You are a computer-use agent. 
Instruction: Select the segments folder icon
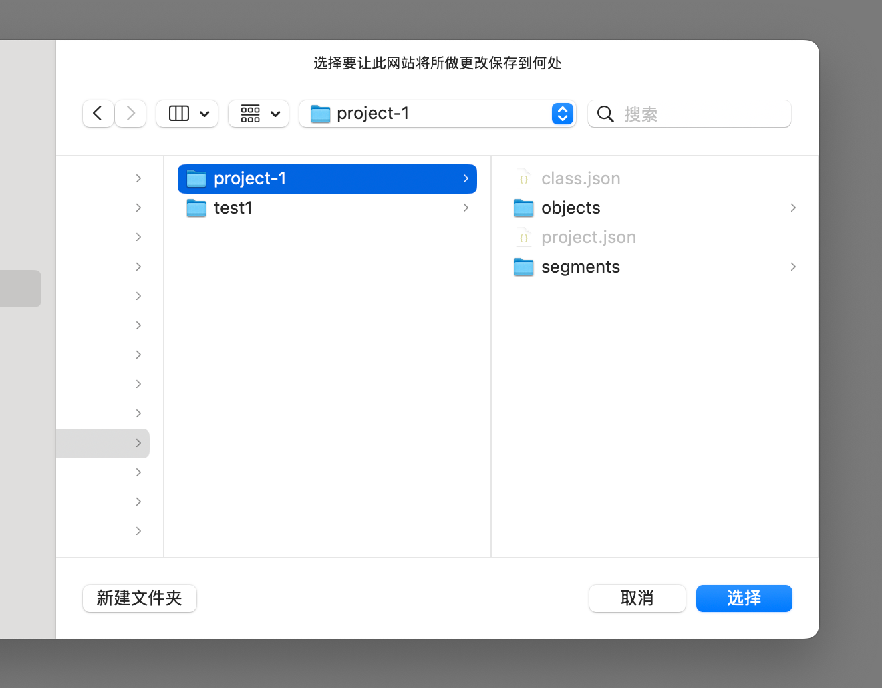524,267
